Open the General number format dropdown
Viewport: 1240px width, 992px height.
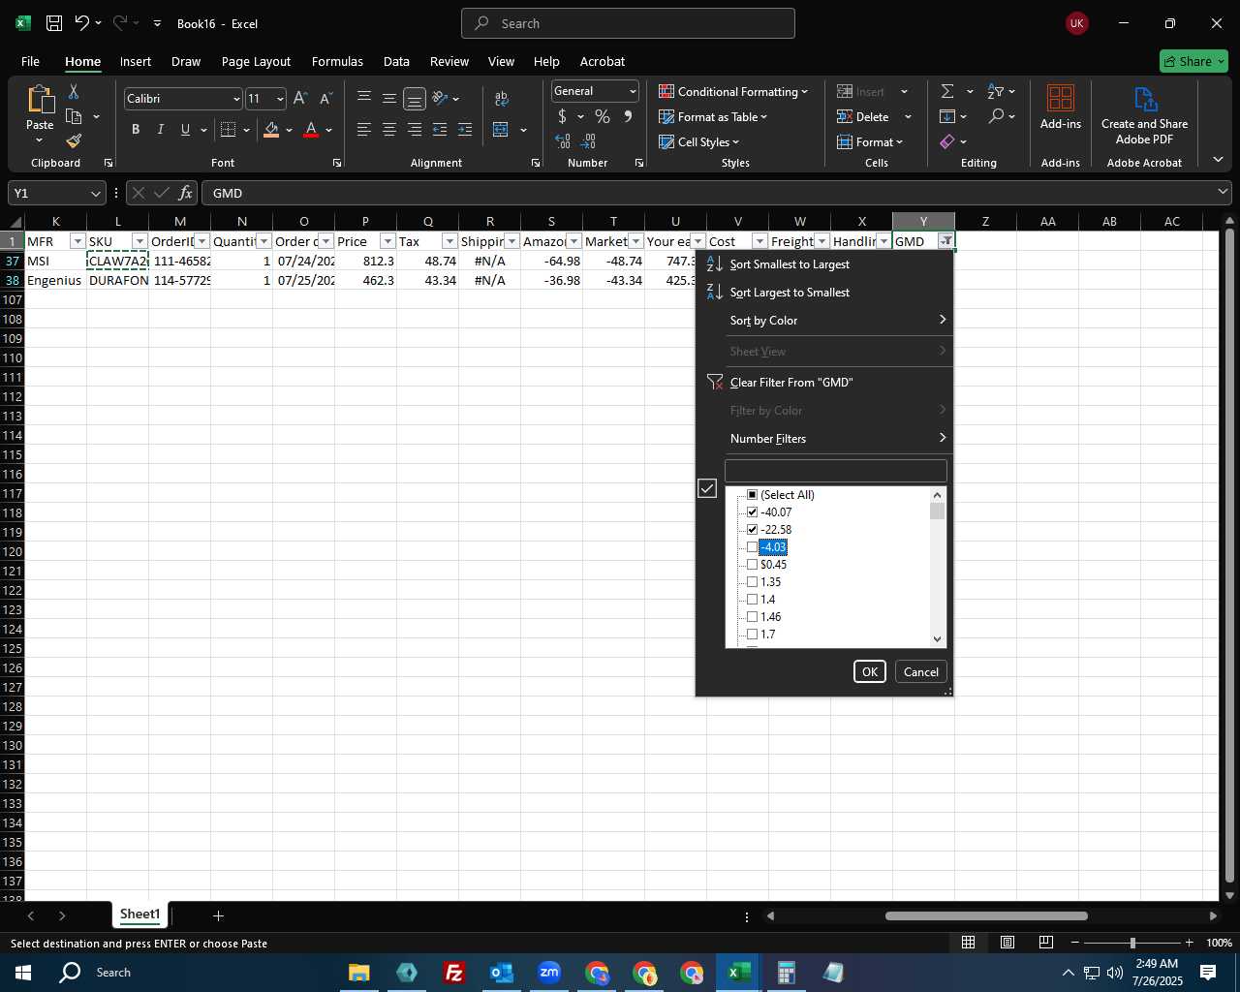[633, 91]
